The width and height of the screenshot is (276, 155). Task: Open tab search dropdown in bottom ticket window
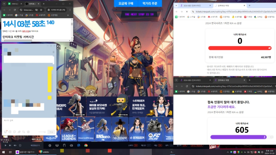click(176, 80)
